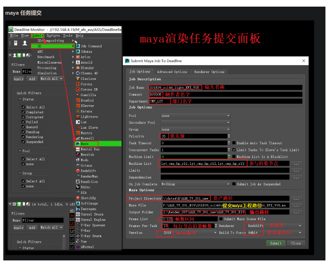Image resolution: width=335 pixels, height=263 pixels.
Task: Click the Redshift icon in the submitter list
Action: tap(78, 171)
